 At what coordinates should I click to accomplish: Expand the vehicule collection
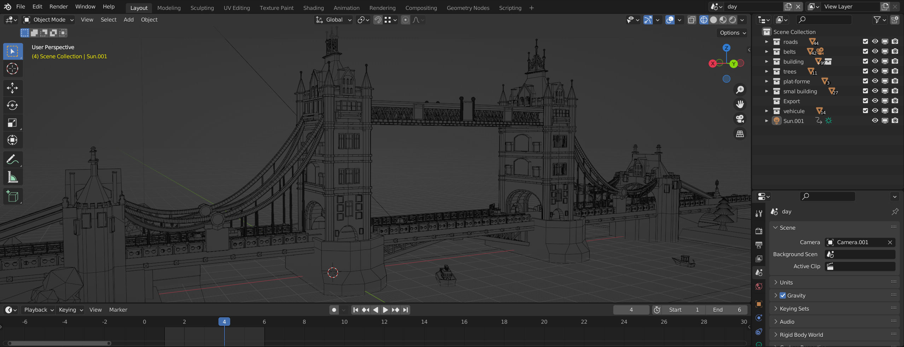point(766,111)
